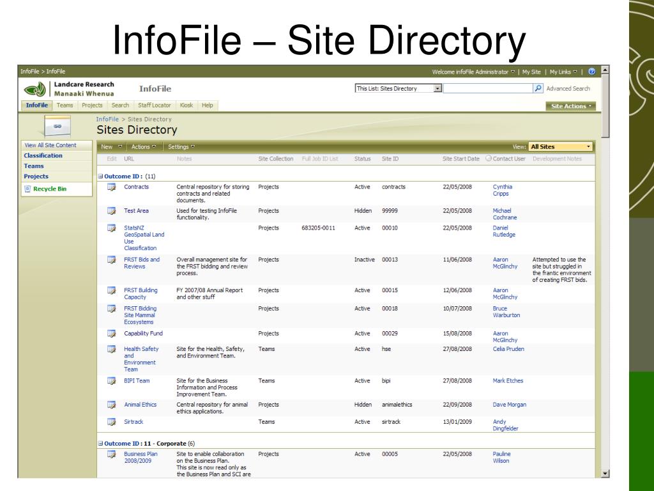Open the Contracts site link
The height and width of the screenshot is (491, 654).
[x=137, y=187]
